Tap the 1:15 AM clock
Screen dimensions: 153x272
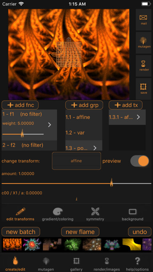[x=77, y=4]
